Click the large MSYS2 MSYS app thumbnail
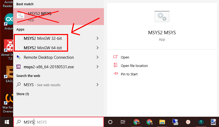Image resolution: width=219 pixels, height=127 pixels. point(162,16)
